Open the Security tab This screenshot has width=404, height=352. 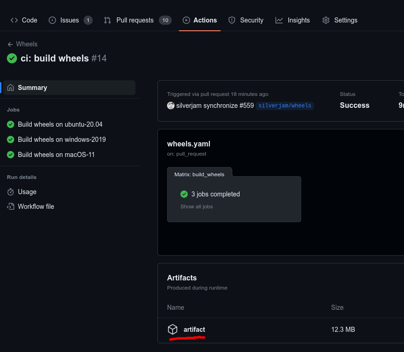pos(246,20)
